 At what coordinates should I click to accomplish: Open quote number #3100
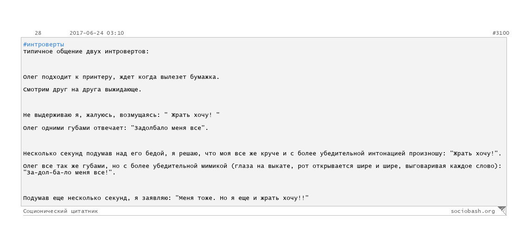point(500,33)
